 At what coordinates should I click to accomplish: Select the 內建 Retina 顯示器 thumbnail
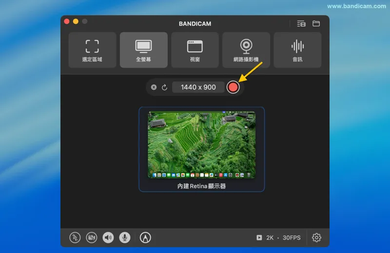pos(202,149)
